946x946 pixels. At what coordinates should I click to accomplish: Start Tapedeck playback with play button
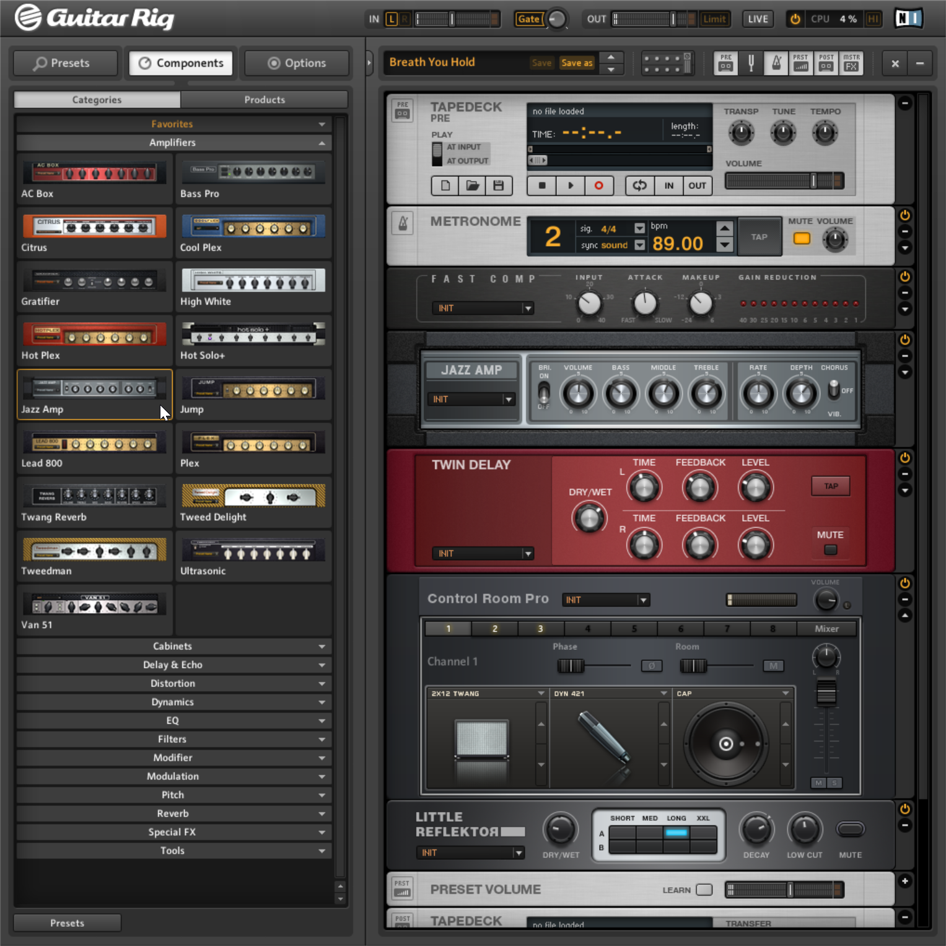571,185
